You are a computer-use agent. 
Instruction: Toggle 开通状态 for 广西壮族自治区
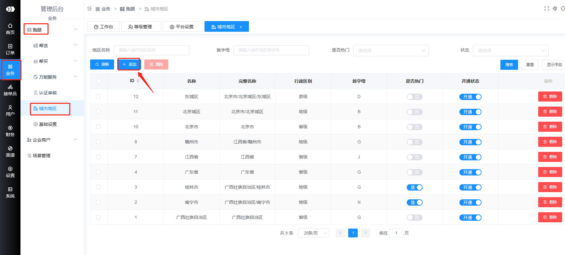click(470, 218)
